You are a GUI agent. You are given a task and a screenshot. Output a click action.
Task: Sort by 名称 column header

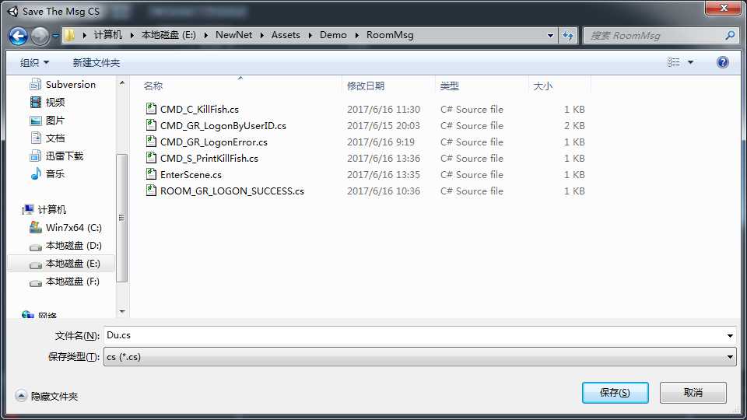[153, 86]
